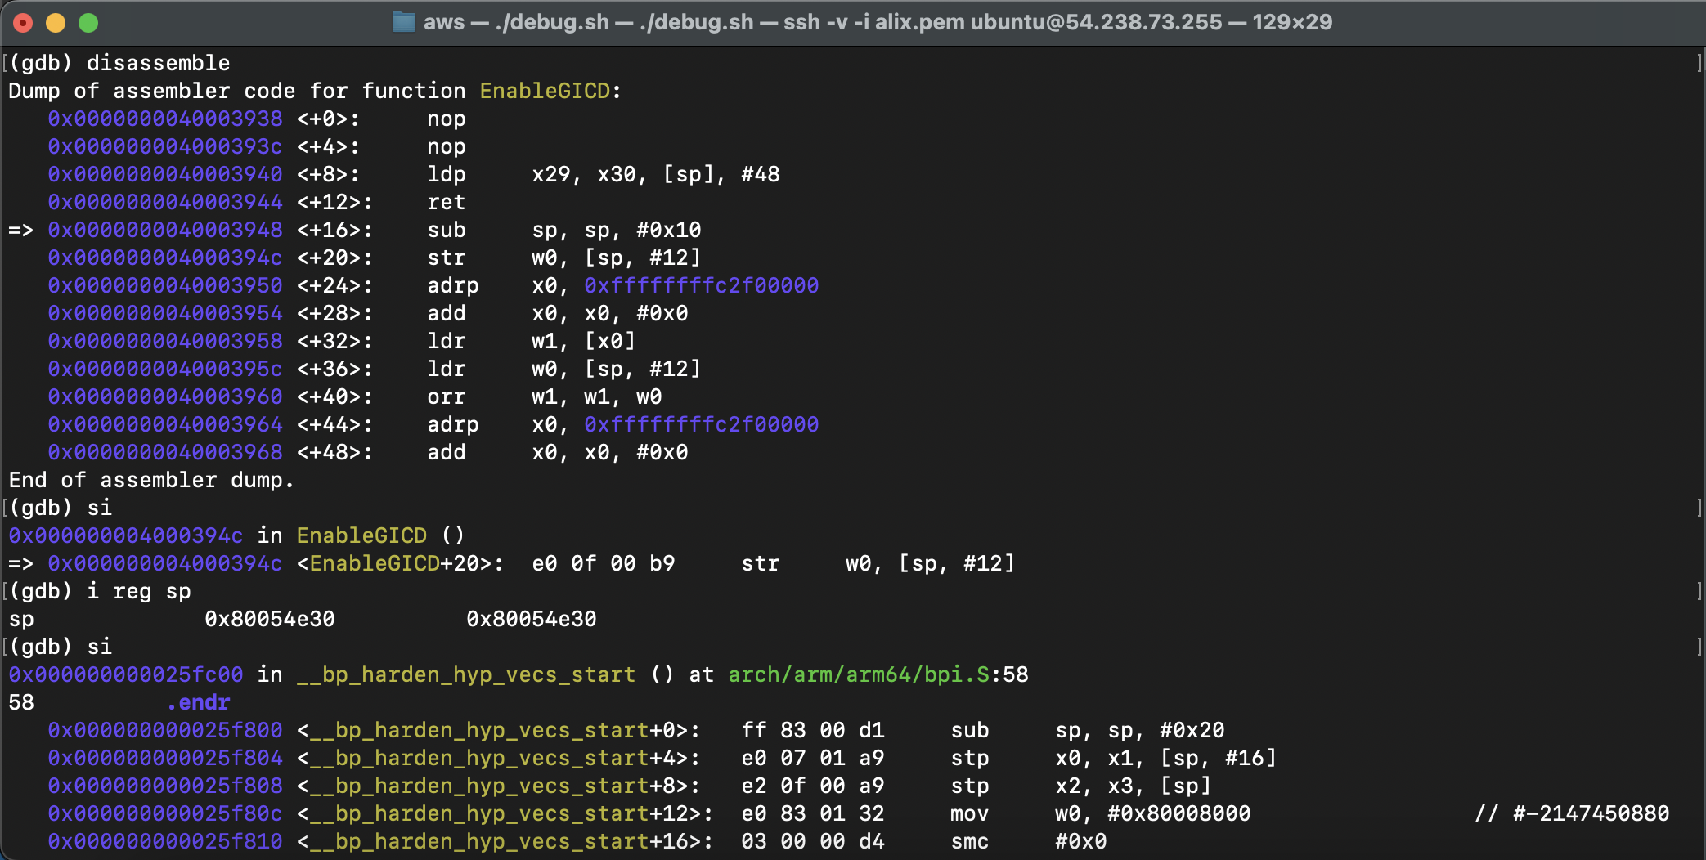Viewport: 1706px width, 860px height.
Task: Click the '// #-2147450880' comment
Action: (1572, 813)
